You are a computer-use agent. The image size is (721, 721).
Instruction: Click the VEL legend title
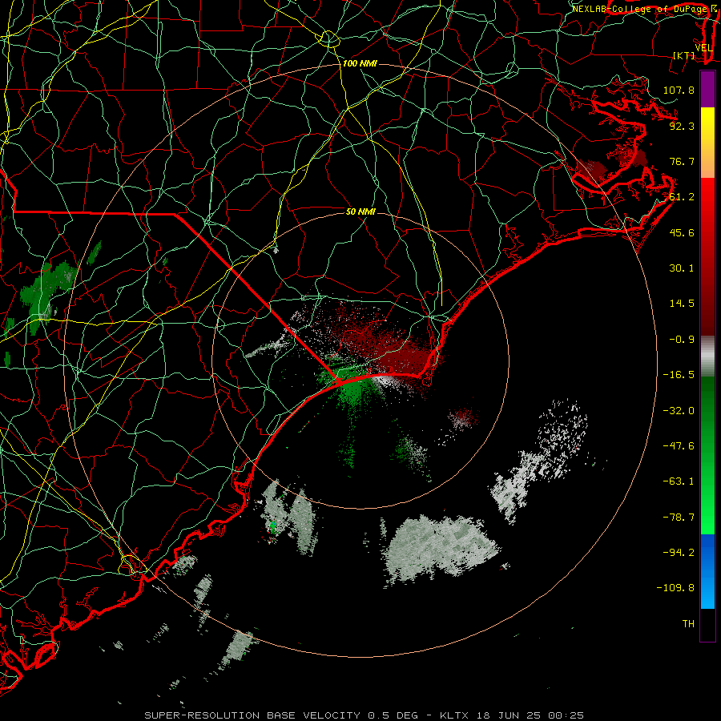703,48
